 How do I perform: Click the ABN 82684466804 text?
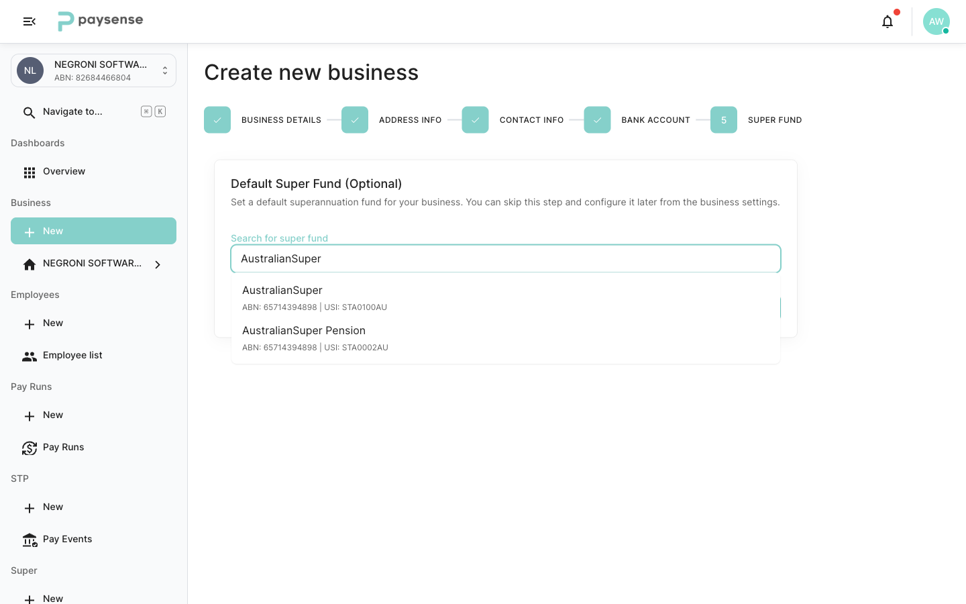tap(93, 78)
